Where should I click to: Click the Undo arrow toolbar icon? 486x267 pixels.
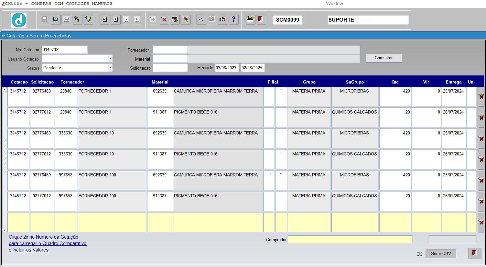tap(201, 20)
